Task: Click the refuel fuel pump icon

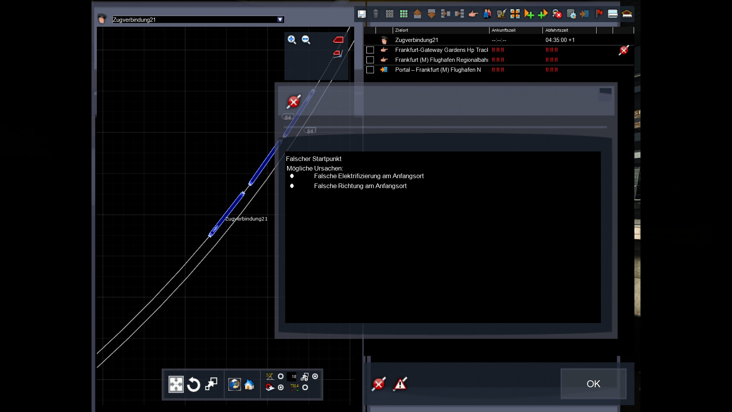Action: coord(501,14)
